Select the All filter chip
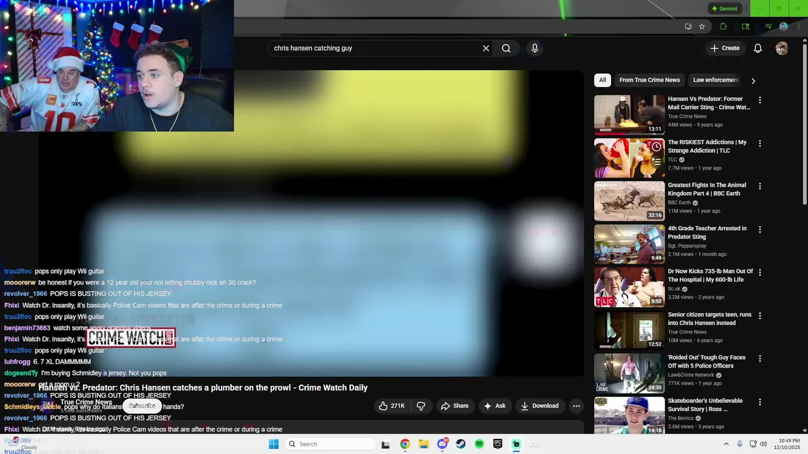 click(x=602, y=80)
